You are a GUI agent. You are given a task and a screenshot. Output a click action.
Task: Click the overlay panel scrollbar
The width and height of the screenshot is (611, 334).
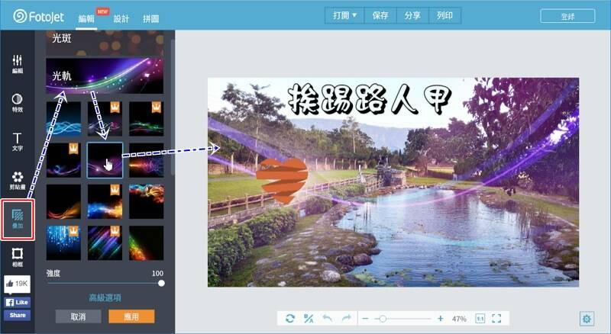point(173,107)
